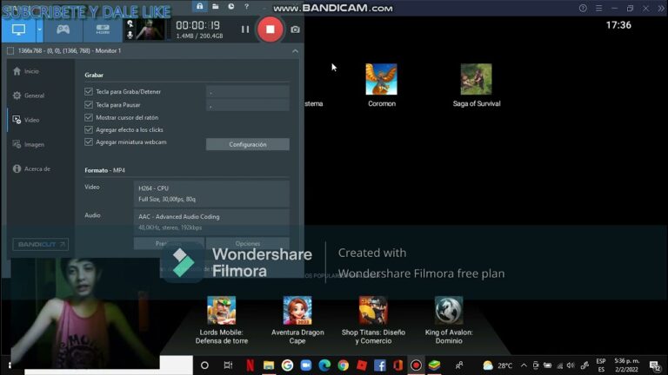Open Facebook from the taskbar

pos(379,365)
